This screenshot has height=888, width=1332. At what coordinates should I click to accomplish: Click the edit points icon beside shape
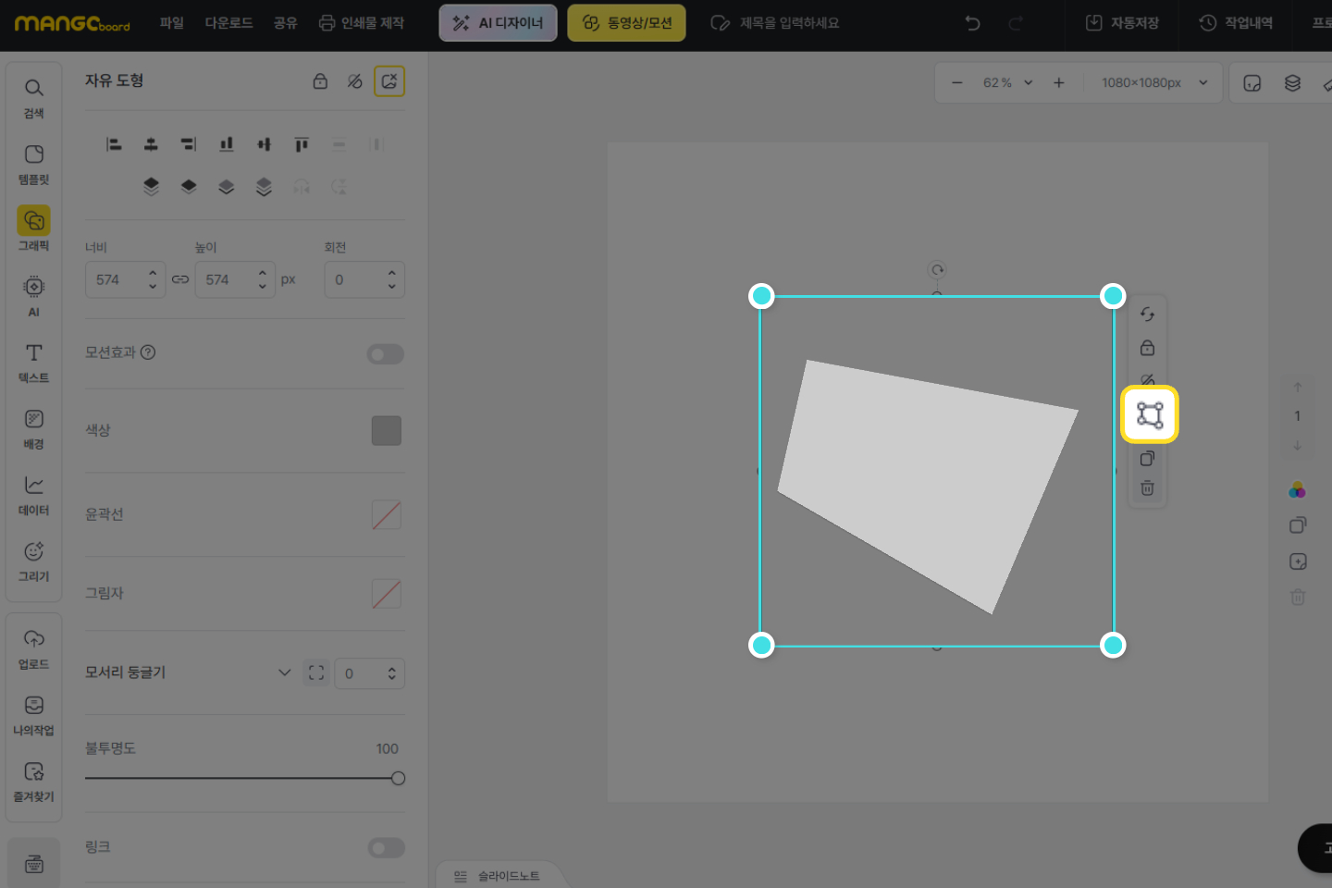[1149, 414]
